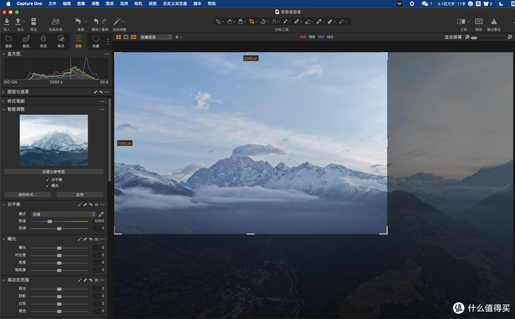Open the 自定义浏览器 menu
The height and width of the screenshot is (319, 515).
click(175, 4)
